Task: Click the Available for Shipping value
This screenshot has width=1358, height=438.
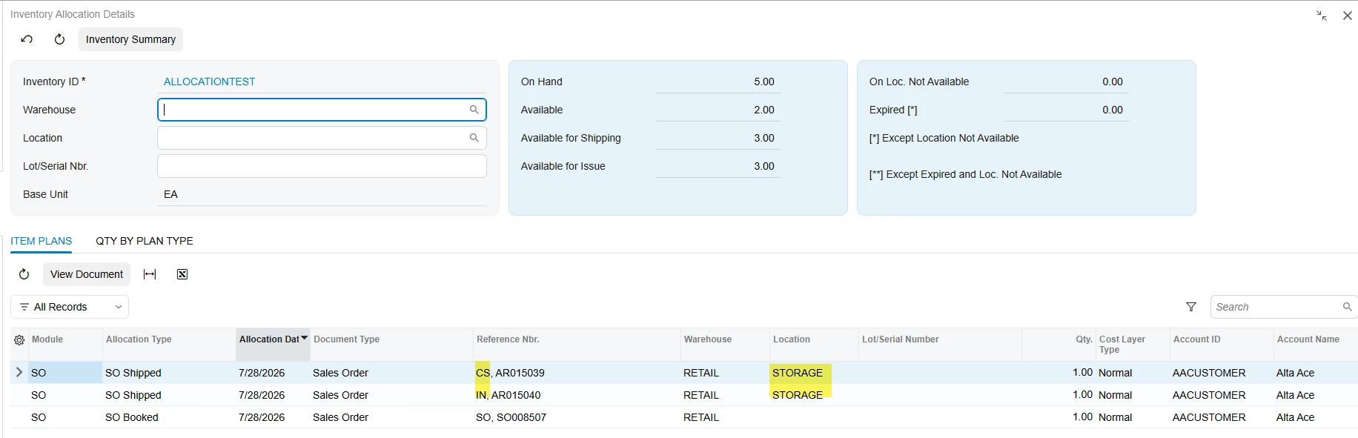Action: pos(764,138)
